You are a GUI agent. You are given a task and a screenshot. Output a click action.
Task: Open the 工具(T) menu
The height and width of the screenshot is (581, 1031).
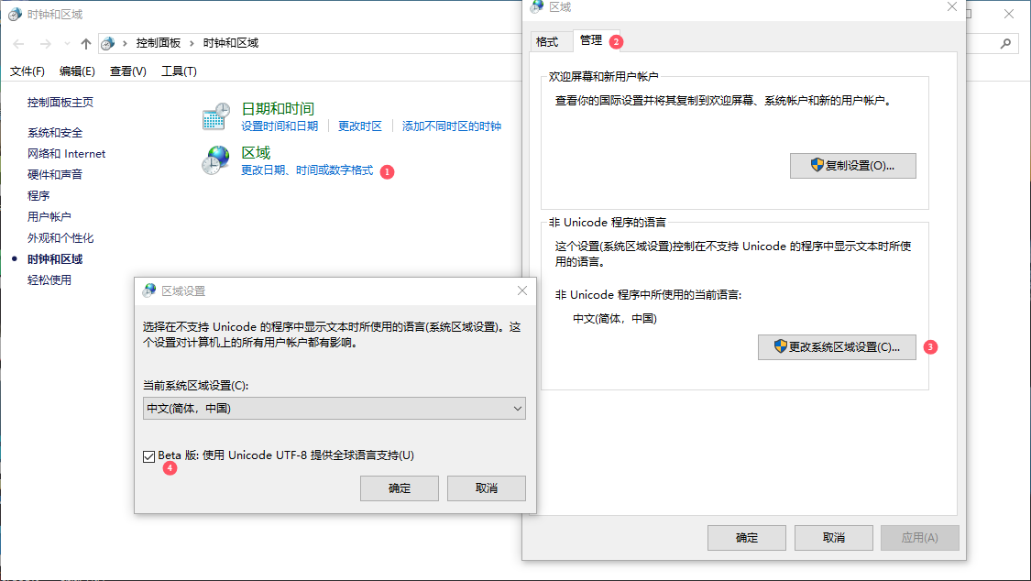pyautogui.click(x=179, y=71)
